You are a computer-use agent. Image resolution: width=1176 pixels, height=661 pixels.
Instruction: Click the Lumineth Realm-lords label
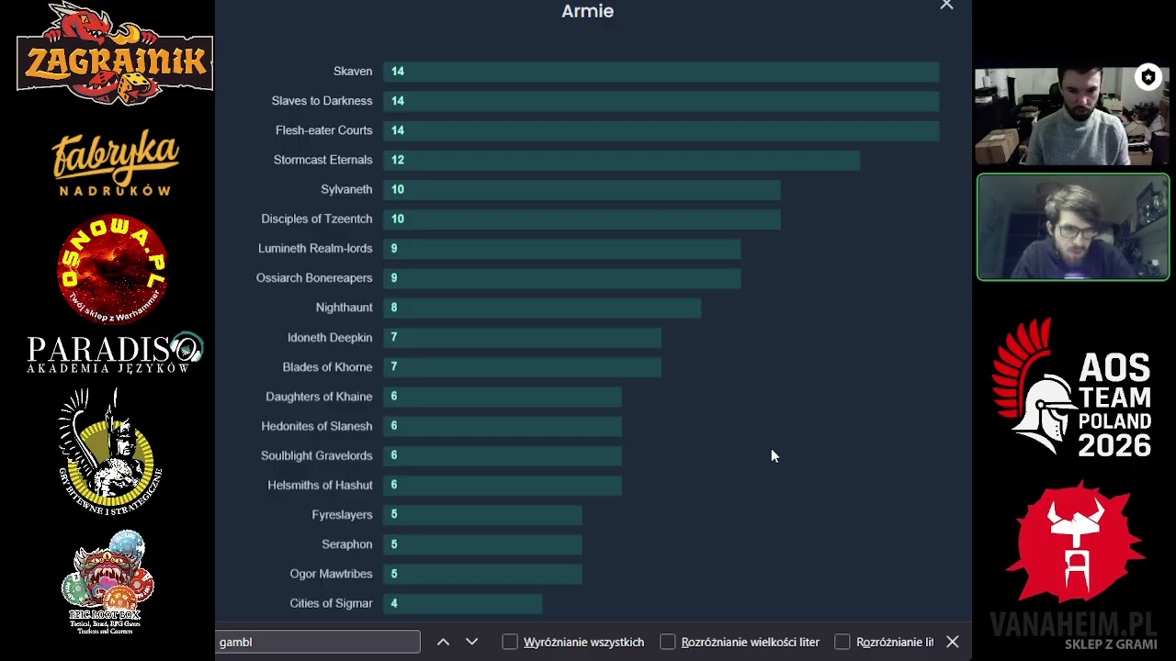point(315,248)
